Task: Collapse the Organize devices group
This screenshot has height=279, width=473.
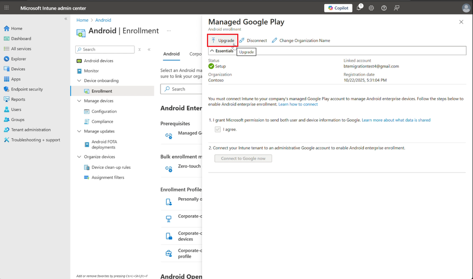Action: [x=79, y=157]
